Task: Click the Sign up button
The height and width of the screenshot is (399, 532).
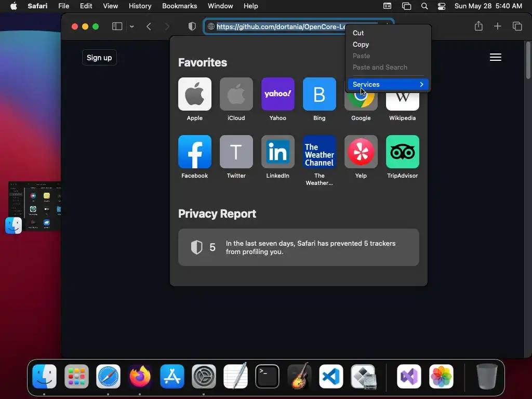Action: 99,58
